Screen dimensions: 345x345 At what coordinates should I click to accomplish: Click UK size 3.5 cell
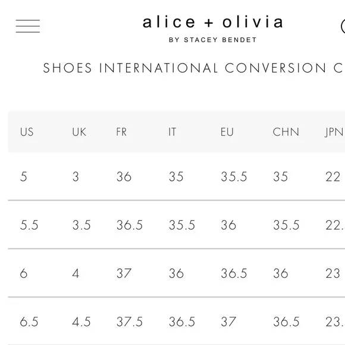coord(81,225)
